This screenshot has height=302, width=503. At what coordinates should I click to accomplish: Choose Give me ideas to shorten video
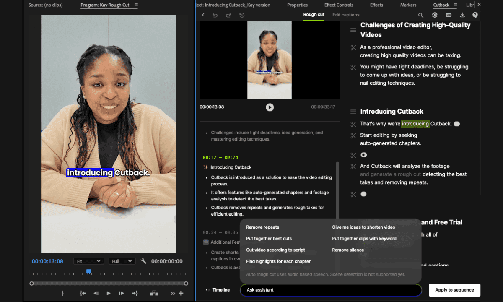click(363, 227)
